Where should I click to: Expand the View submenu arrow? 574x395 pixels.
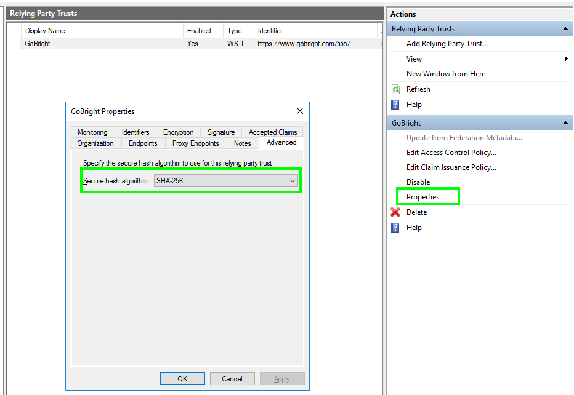(565, 59)
